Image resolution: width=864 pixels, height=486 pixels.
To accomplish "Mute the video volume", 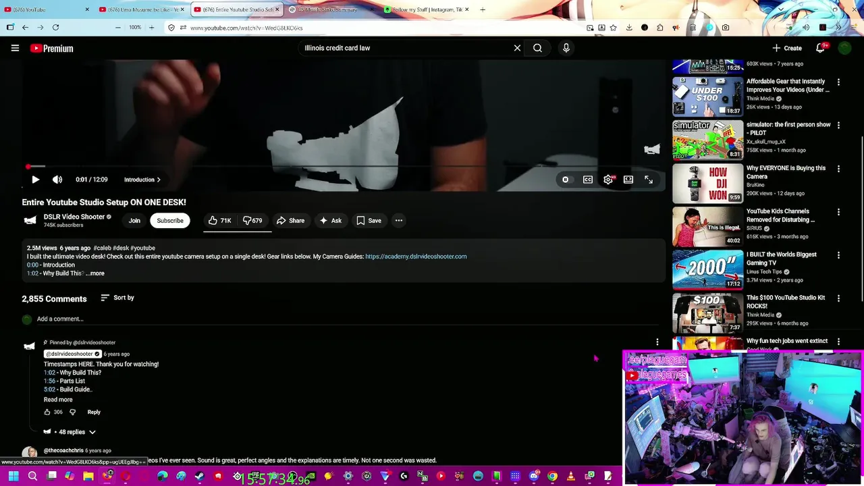I will 57,180.
